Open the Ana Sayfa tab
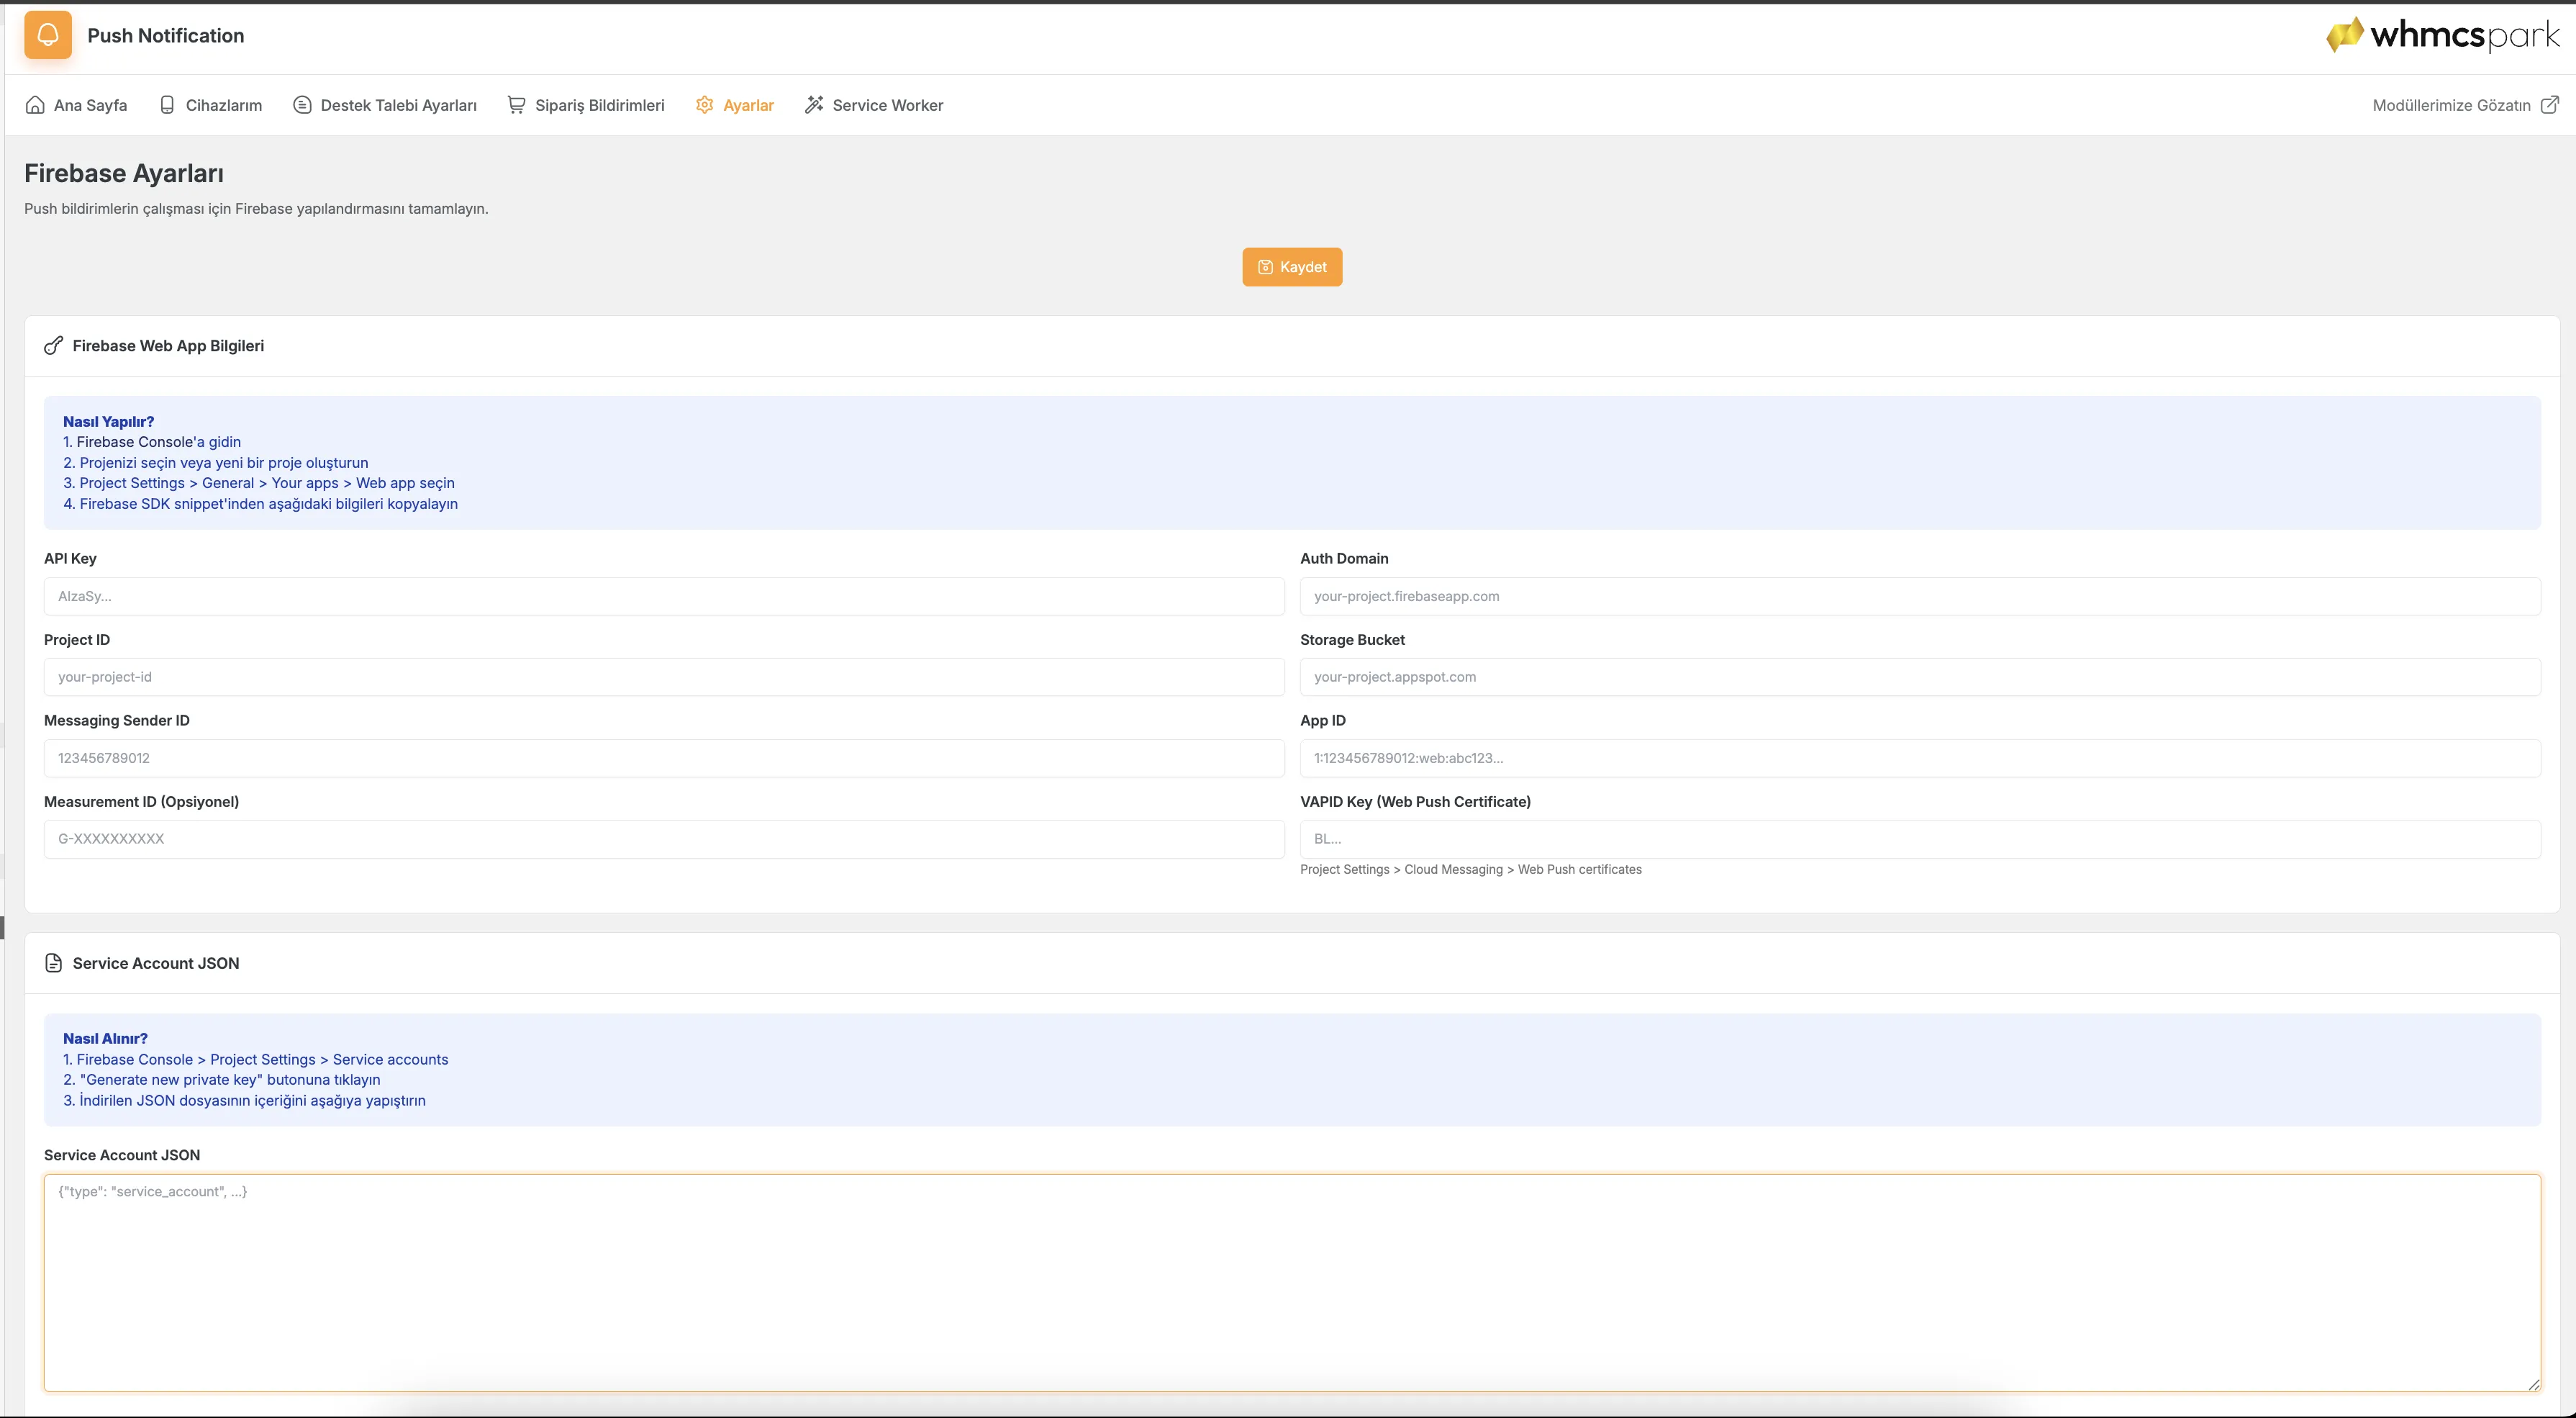This screenshot has width=2576, height=1418. pyautogui.click(x=76, y=105)
